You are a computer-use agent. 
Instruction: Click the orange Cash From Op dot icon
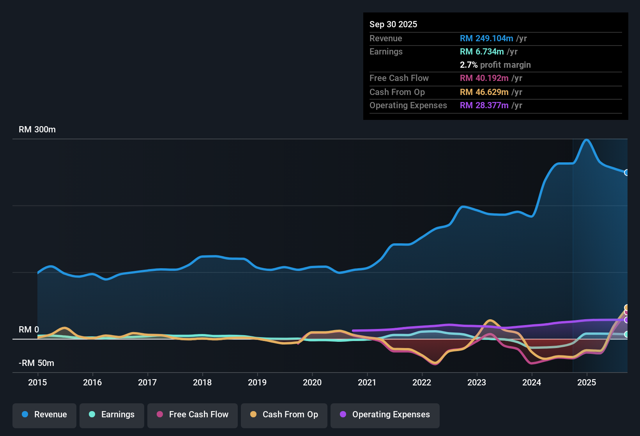coord(253,415)
